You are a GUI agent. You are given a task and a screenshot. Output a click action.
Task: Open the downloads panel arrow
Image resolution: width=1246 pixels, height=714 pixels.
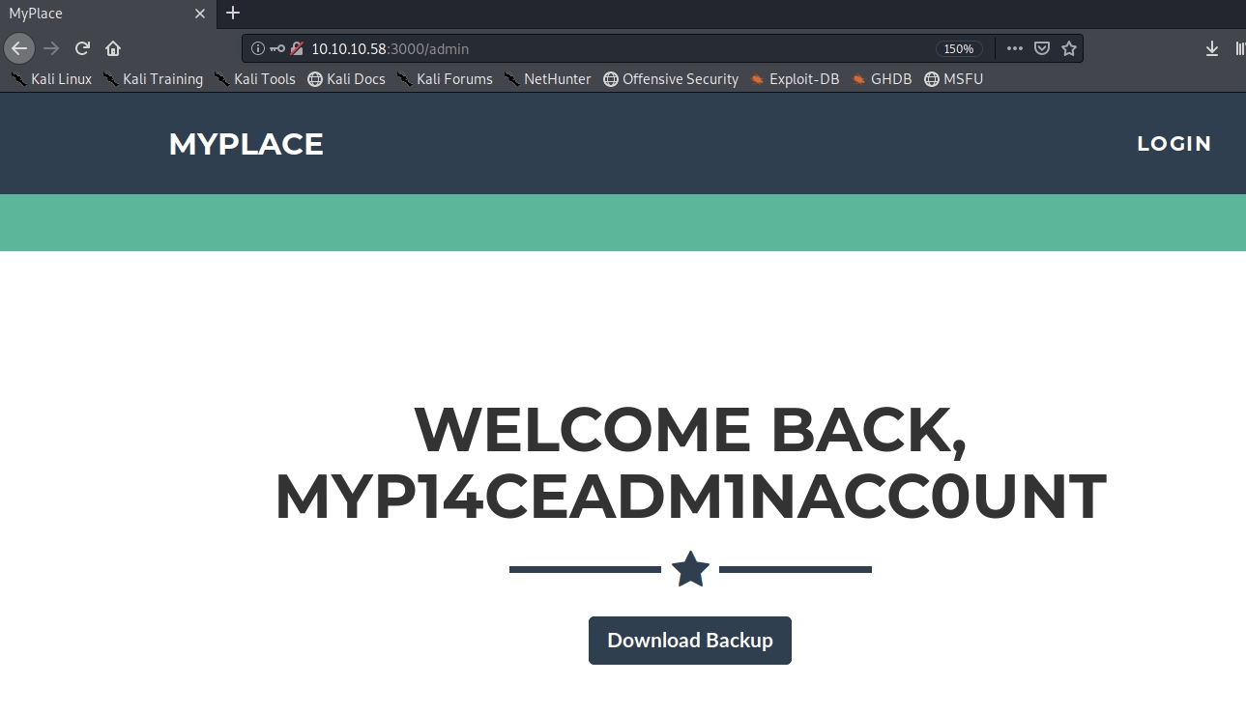(x=1212, y=48)
